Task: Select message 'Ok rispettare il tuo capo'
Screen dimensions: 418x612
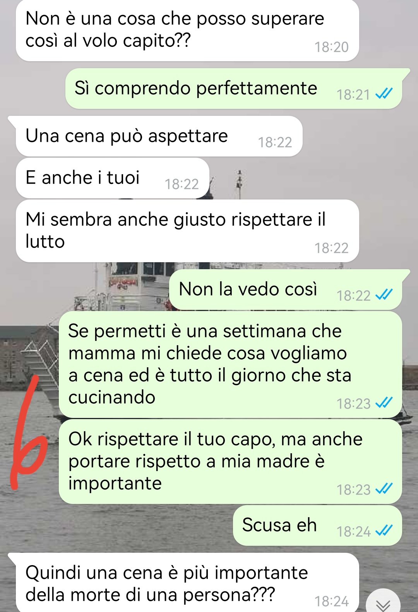Action: click(230, 462)
